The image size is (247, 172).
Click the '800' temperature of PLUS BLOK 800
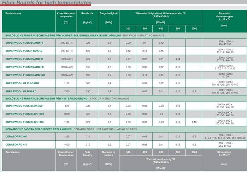[67, 106]
